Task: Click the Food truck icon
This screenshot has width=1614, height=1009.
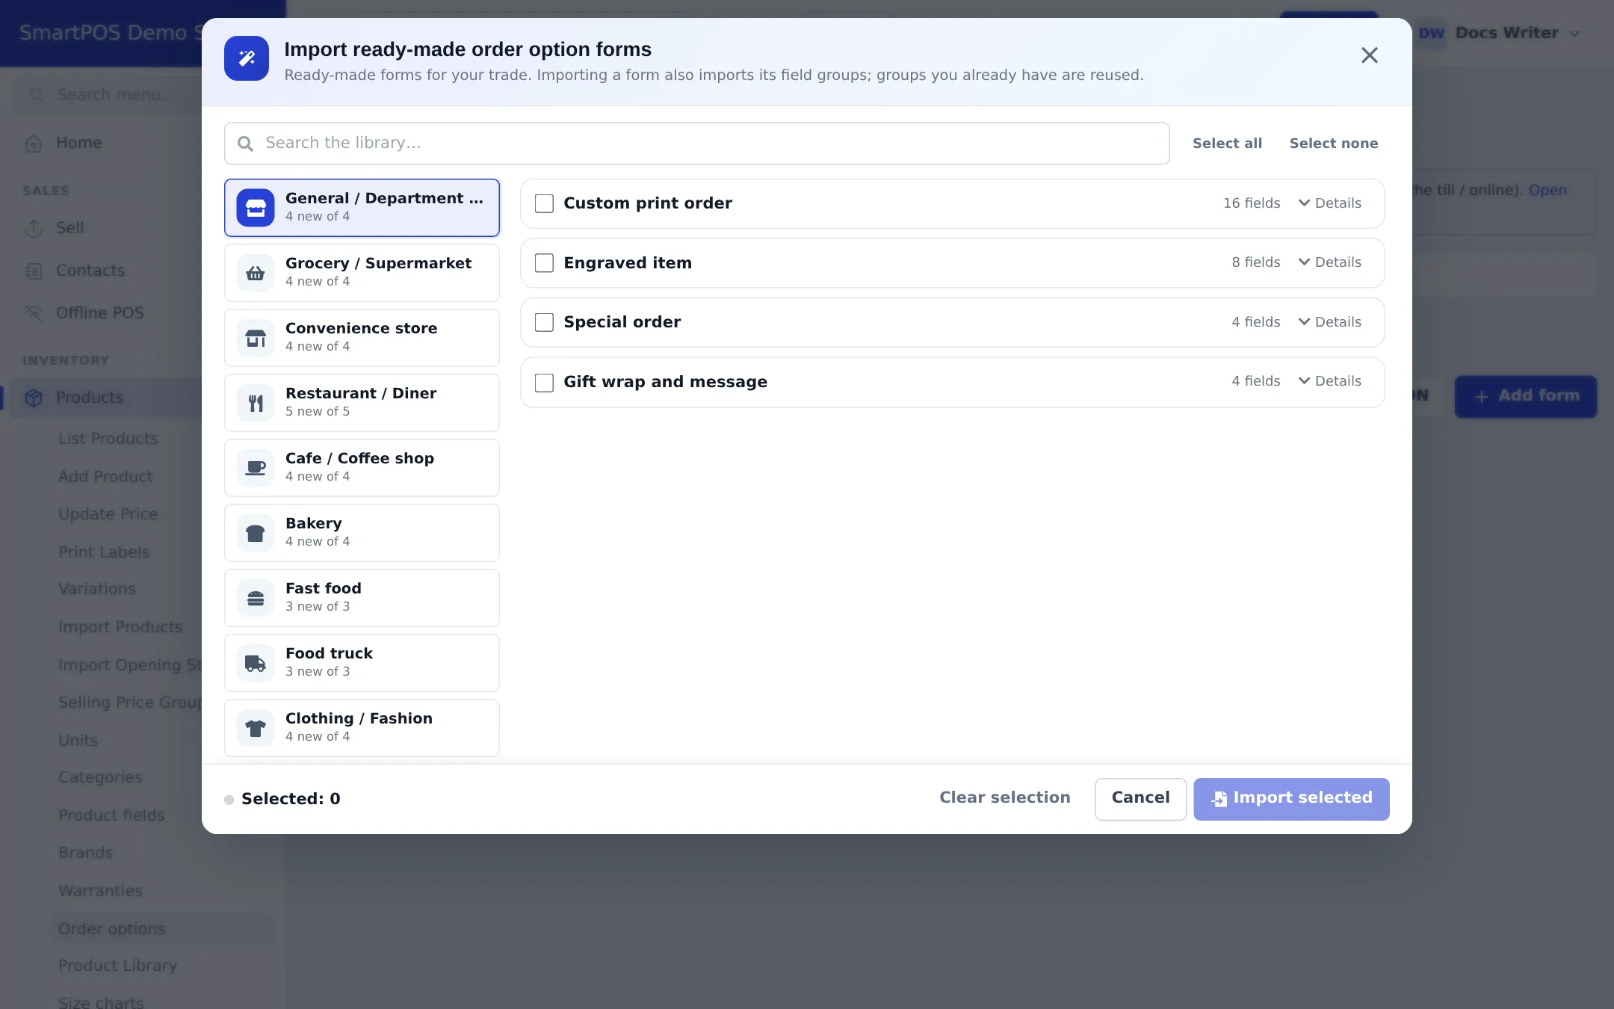Action: tap(256, 663)
